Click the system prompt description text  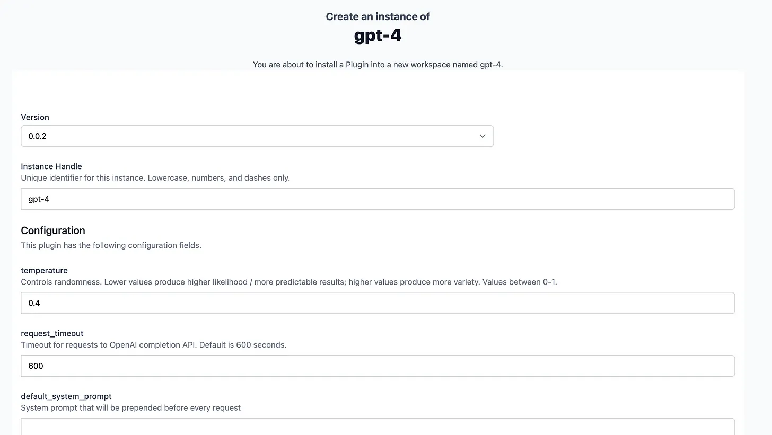click(130, 408)
